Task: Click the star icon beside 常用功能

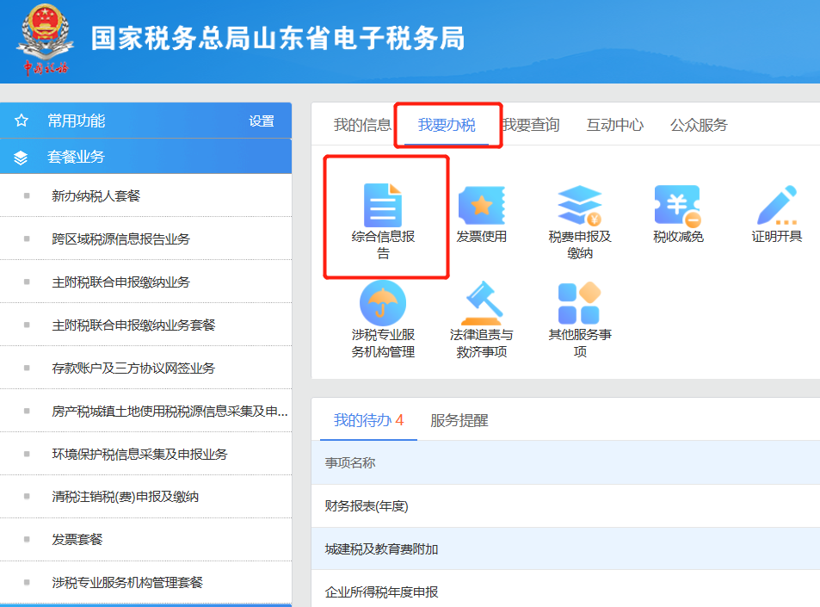Action: [22, 121]
